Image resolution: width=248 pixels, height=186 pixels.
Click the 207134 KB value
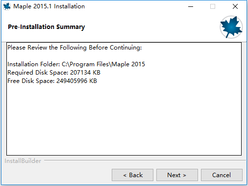pyautogui.click(x=85, y=73)
